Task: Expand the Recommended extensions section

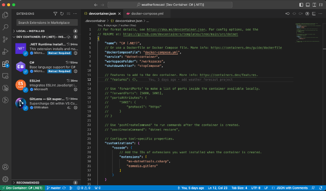Action: pyautogui.click(x=29, y=182)
